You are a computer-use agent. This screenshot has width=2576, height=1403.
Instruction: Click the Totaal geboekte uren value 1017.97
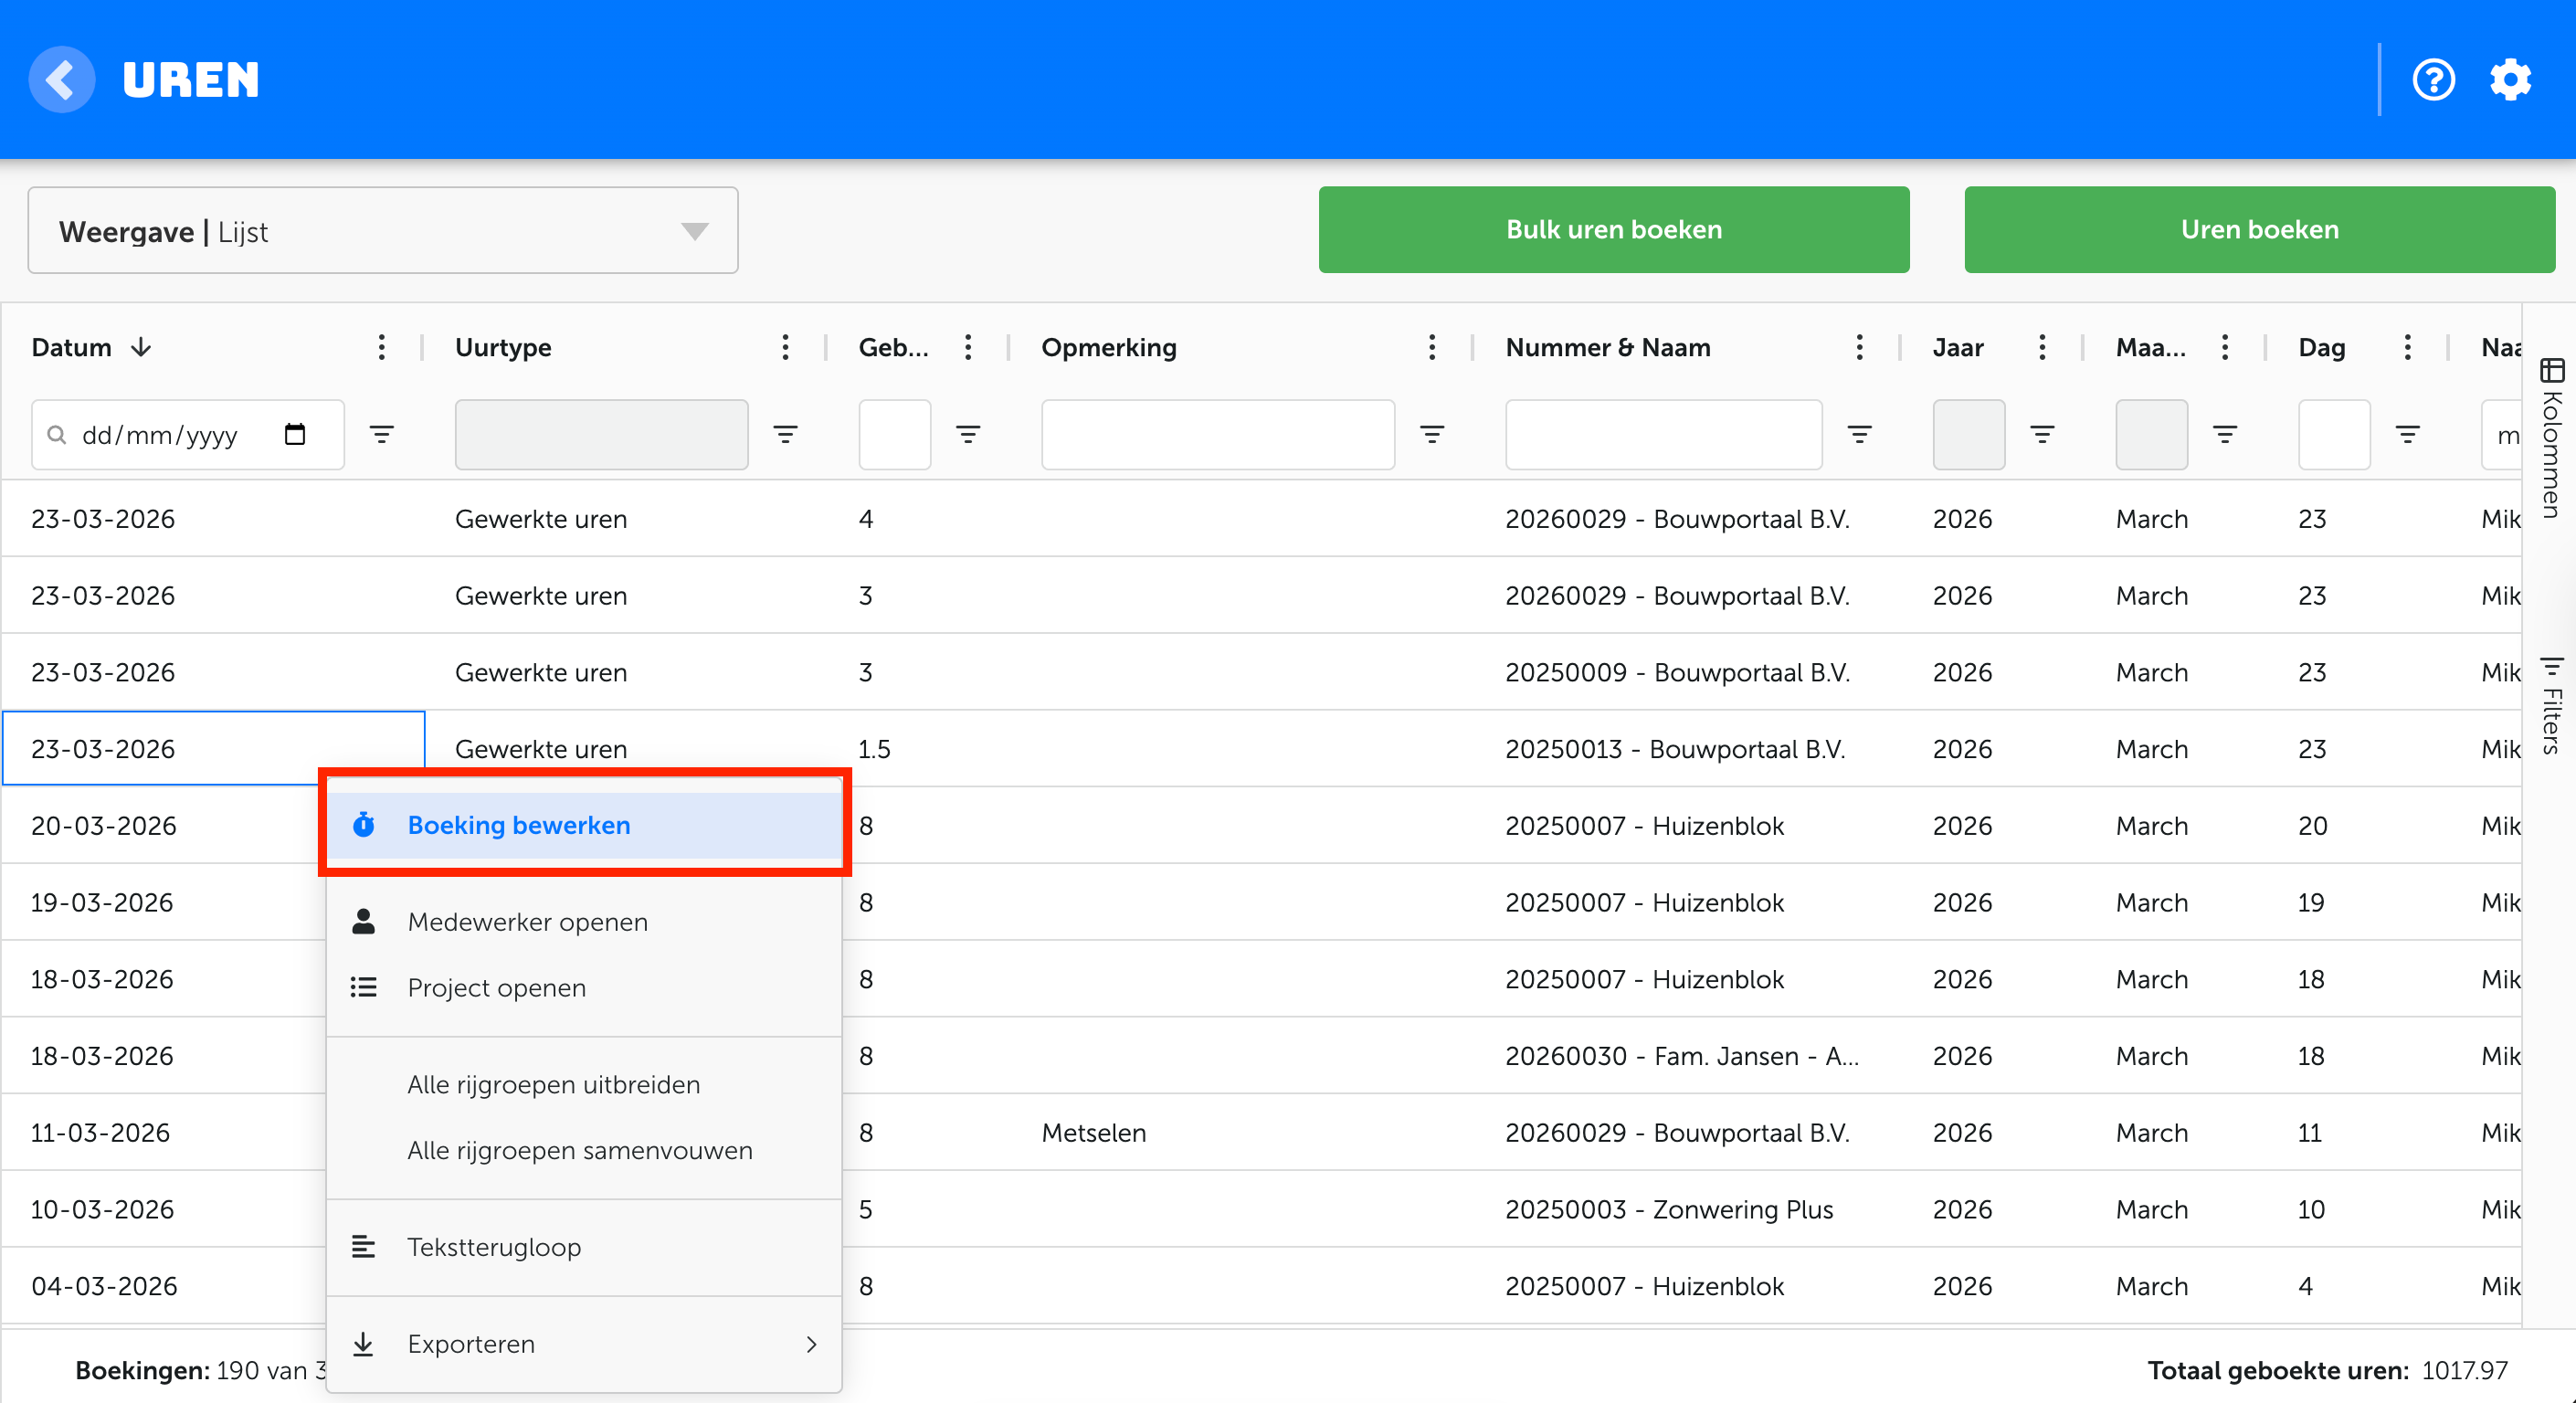click(2464, 1370)
